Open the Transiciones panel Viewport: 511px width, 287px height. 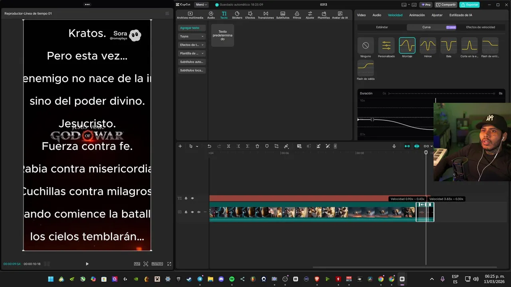point(266,15)
